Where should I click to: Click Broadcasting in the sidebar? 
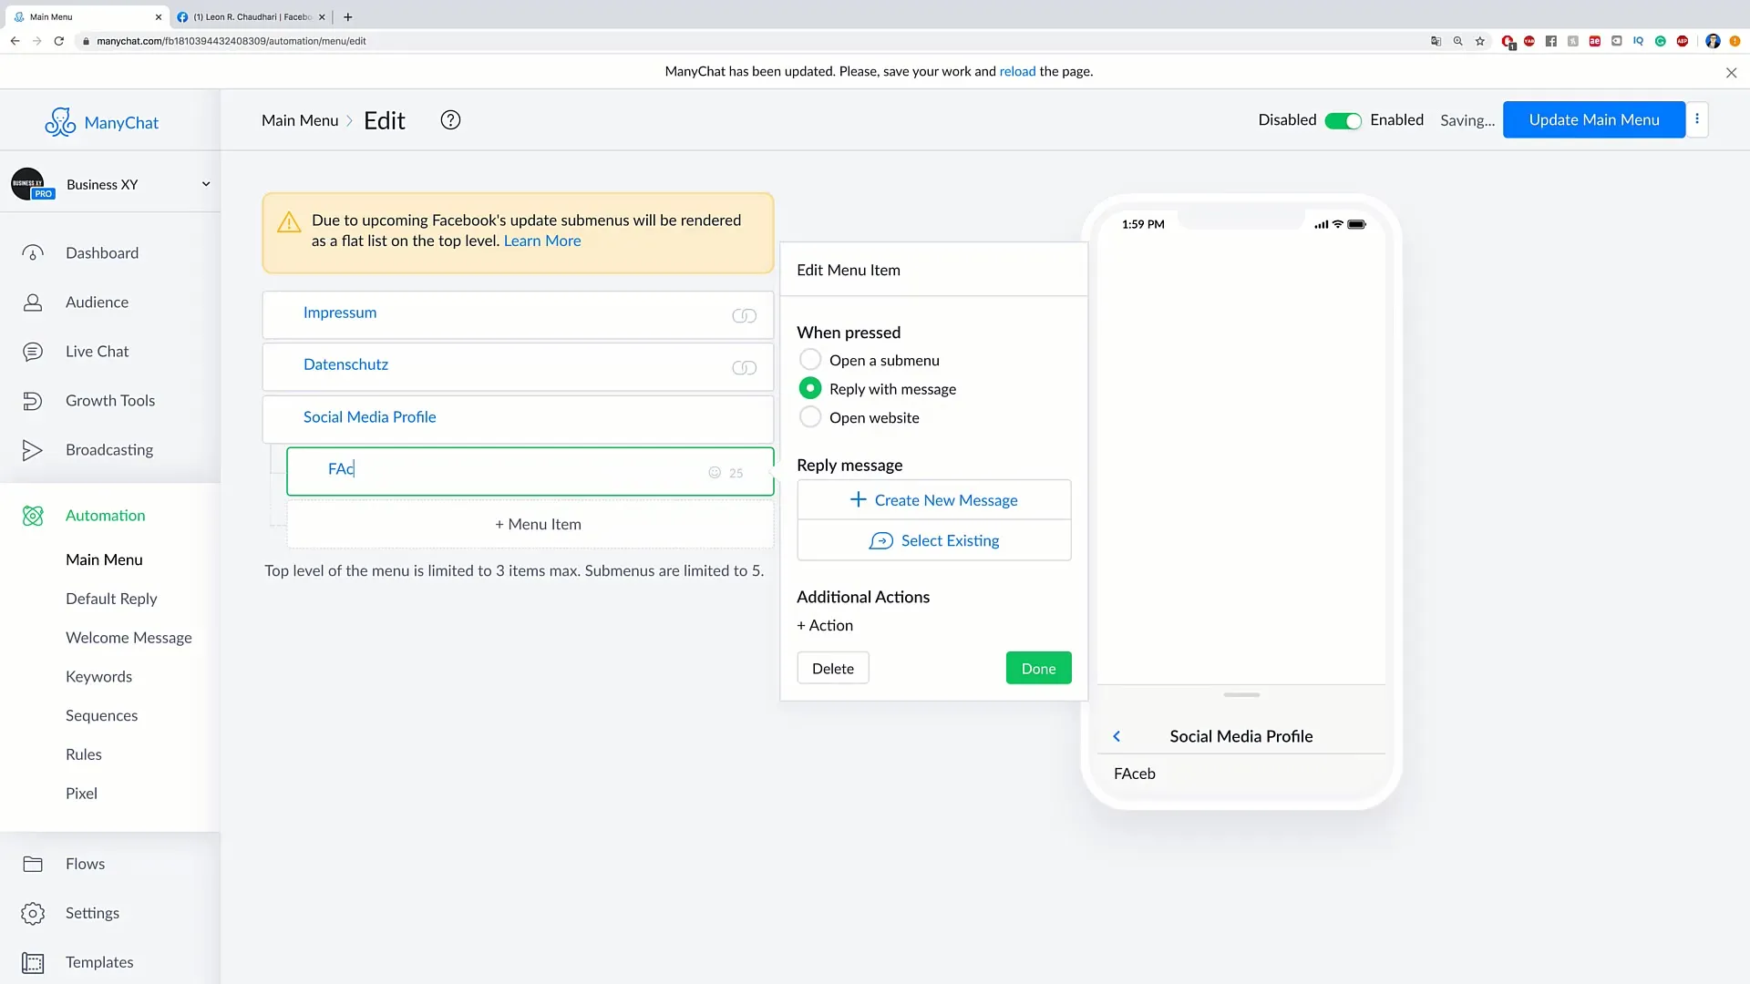pos(109,450)
